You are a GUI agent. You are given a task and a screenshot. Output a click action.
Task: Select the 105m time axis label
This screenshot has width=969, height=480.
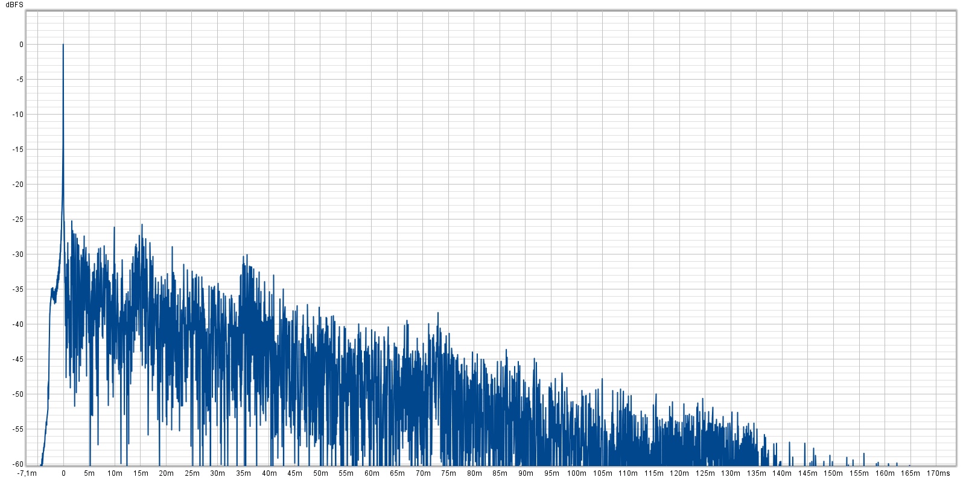pos(603,473)
